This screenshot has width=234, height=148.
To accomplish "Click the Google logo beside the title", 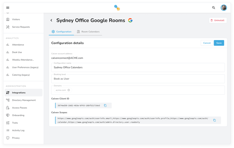I will click(x=130, y=20).
